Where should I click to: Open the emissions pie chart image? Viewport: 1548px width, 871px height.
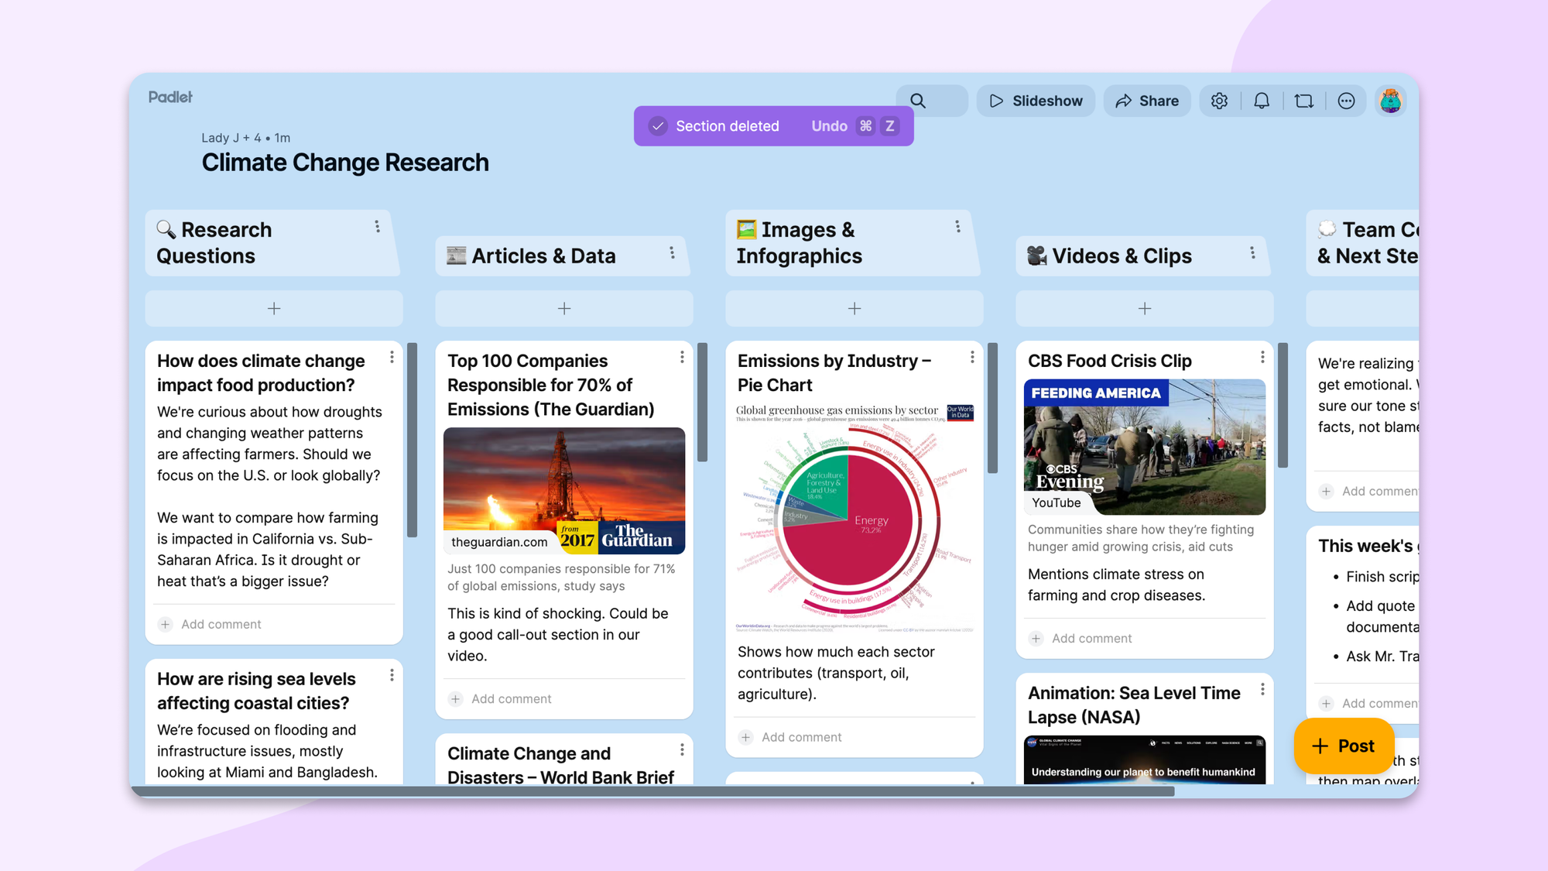tap(854, 518)
